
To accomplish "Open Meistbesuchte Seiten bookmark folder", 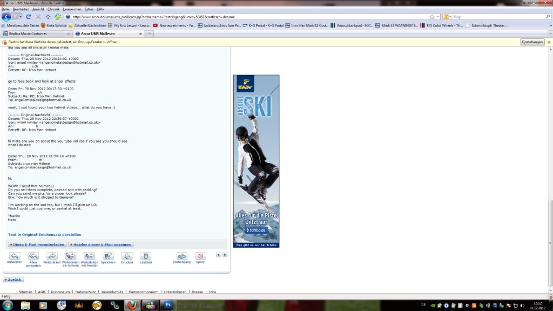I will click(x=20, y=25).
